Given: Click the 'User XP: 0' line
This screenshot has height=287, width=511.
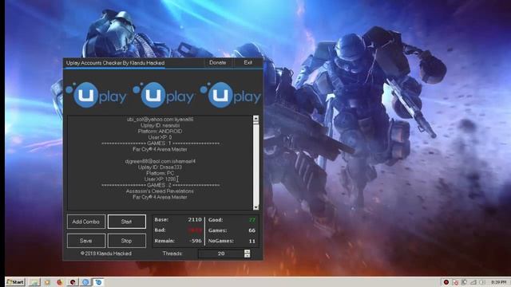Looking at the screenshot, I should coord(160,137).
